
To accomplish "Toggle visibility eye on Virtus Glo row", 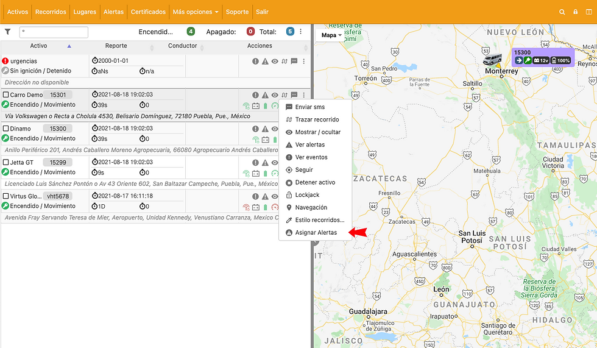I will (x=275, y=196).
